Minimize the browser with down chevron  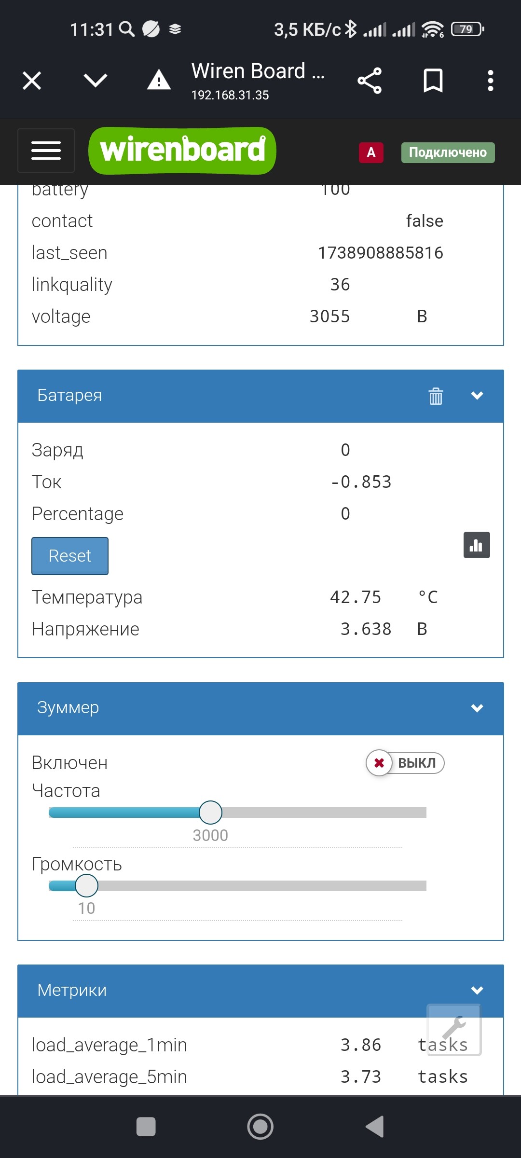tap(96, 80)
